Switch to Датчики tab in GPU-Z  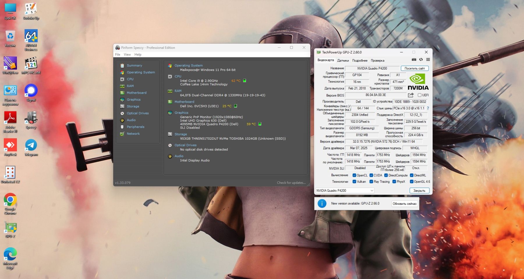click(343, 61)
